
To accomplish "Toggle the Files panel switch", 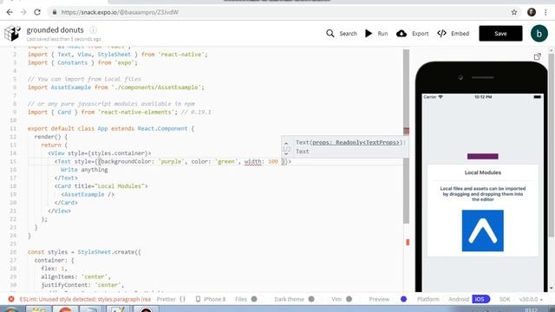I will click(x=254, y=299).
